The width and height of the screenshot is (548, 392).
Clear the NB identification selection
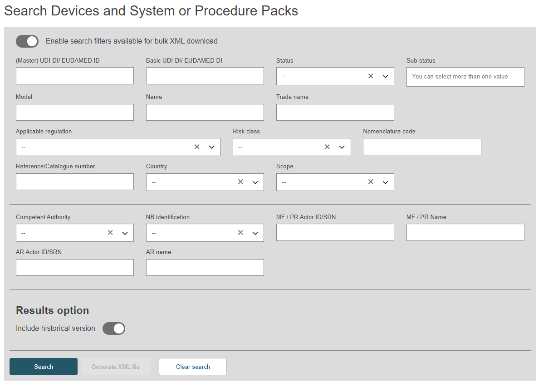click(240, 233)
